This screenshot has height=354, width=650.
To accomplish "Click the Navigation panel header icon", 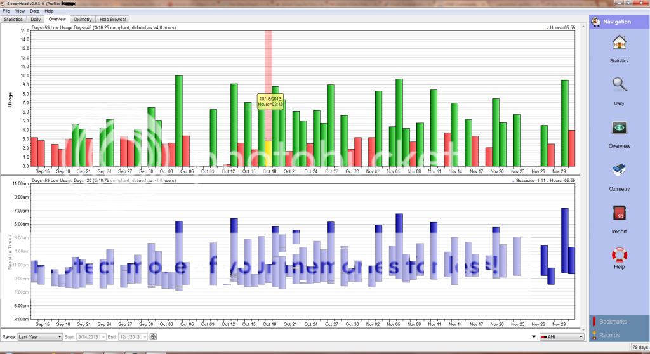I will click(596, 22).
